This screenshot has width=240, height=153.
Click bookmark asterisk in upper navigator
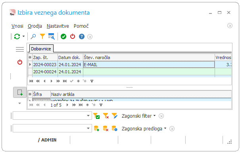[x=78, y=81]
